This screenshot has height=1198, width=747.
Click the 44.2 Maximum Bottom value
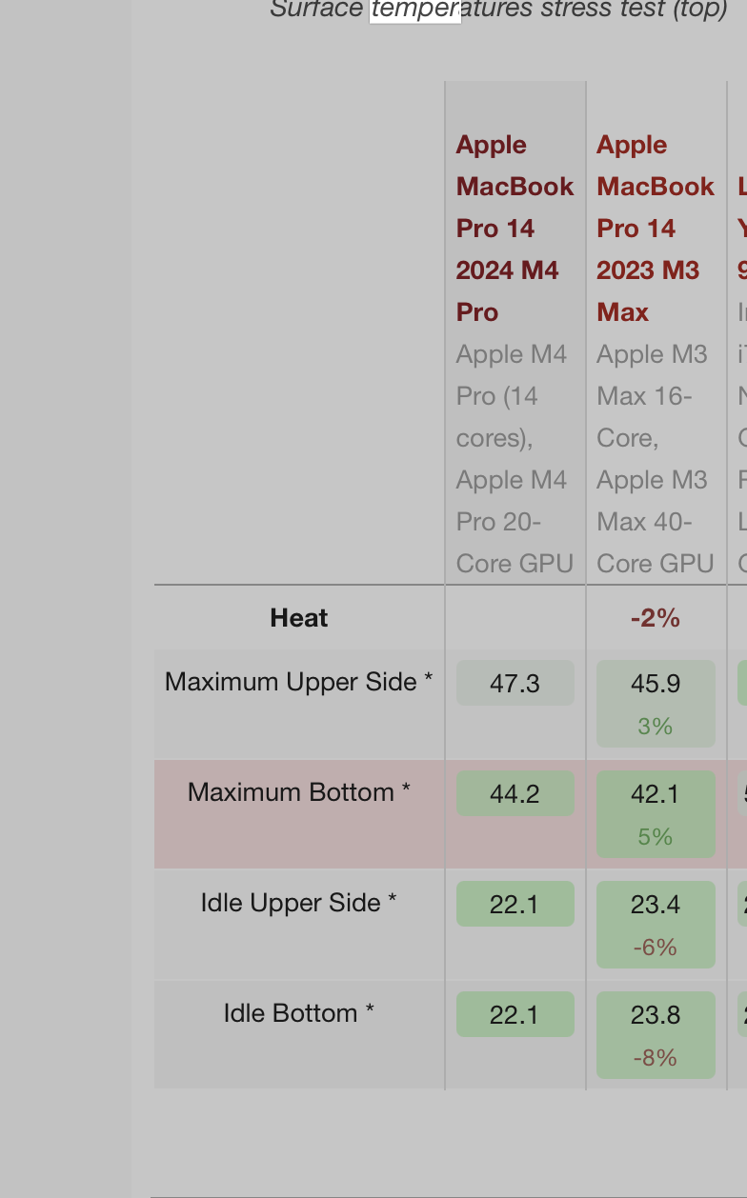coord(515,794)
